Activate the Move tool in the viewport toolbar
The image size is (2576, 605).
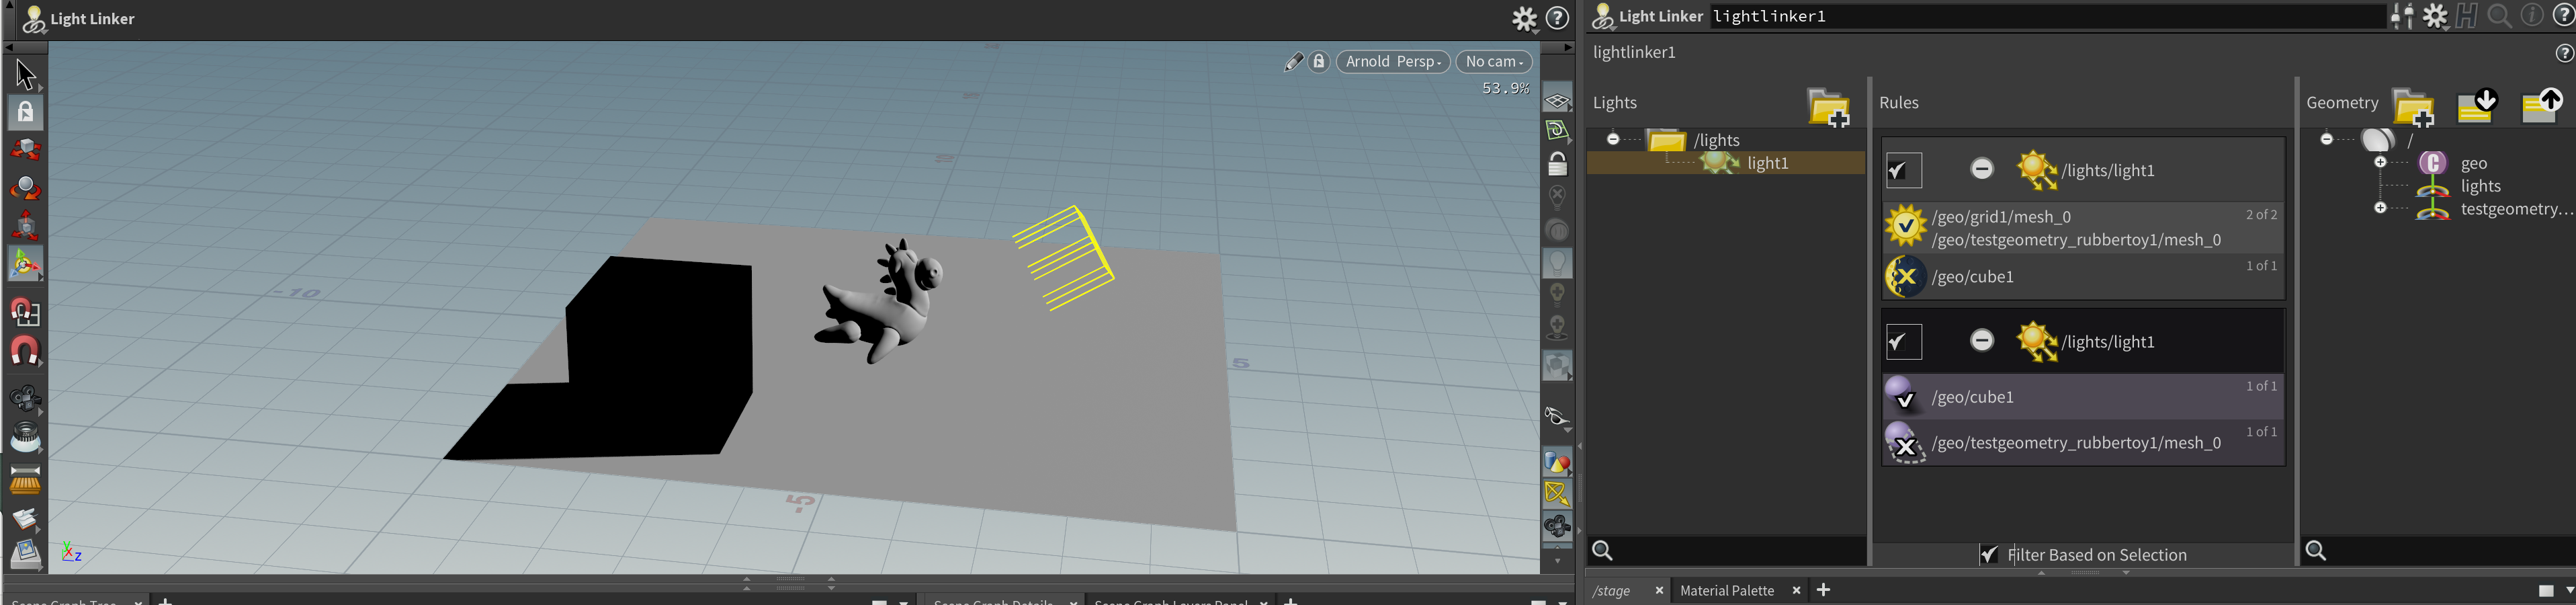(x=25, y=150)
